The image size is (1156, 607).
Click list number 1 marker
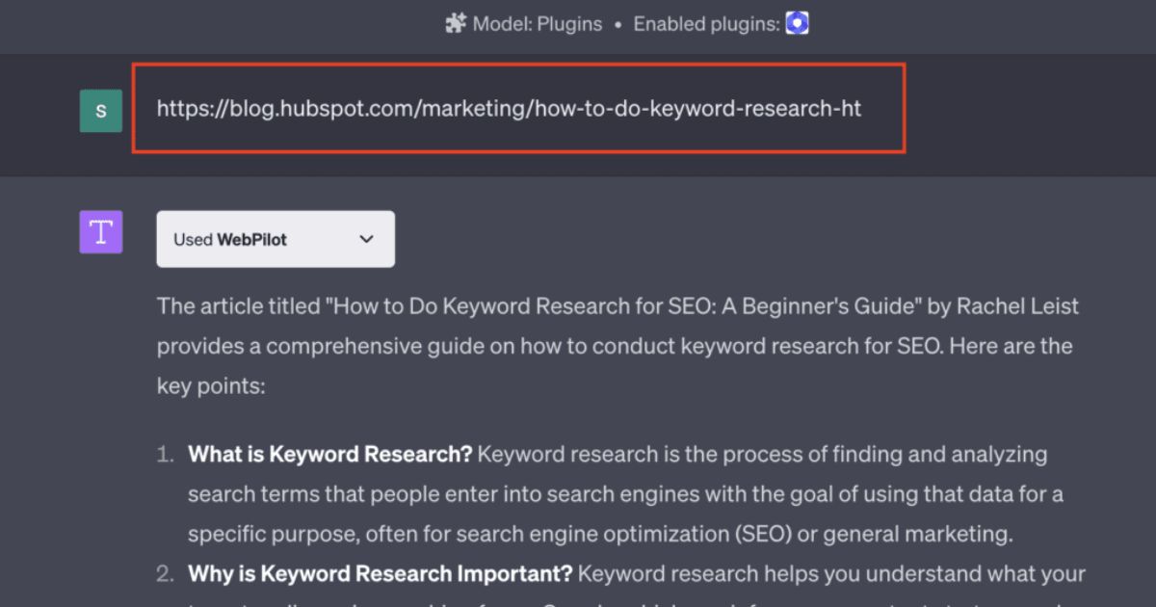165,455
